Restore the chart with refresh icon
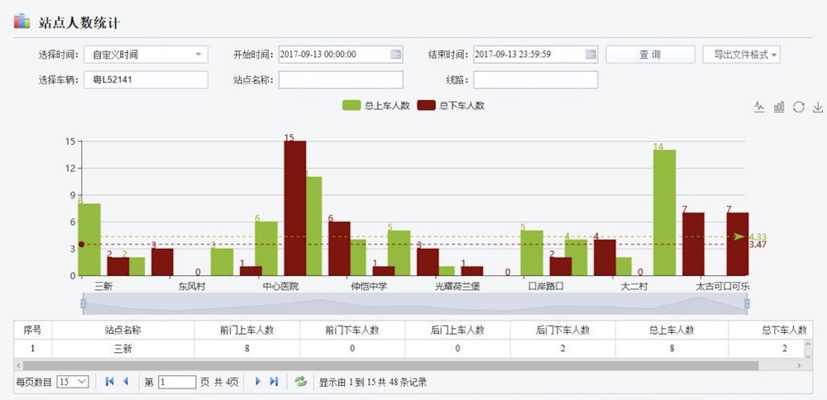This screenshot has height=400, width=827. point(799,107)
